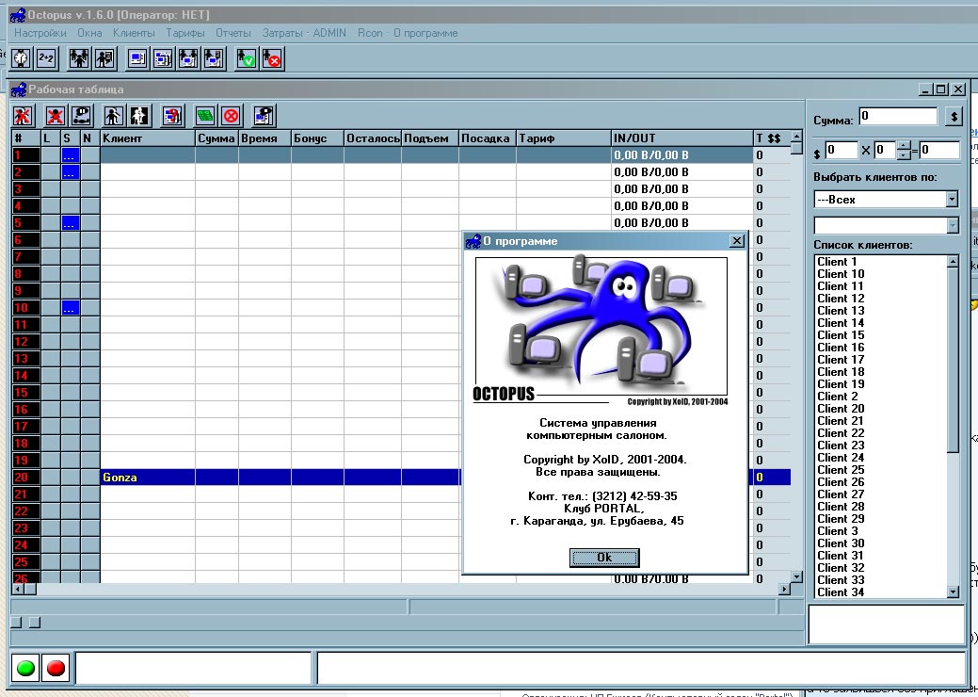The height and width of the screenshot is (697, 978).
Task: Click the dollar sign button beside Сумма
Action: tap(954, 117)
